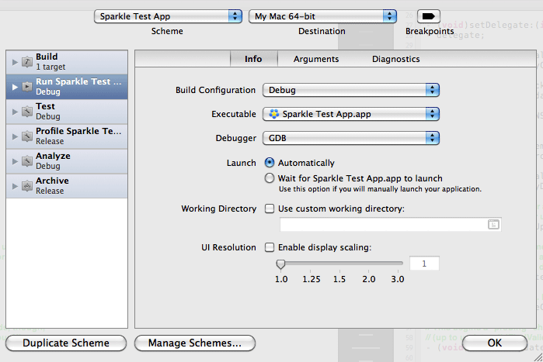Click the OK button
This screenshot has height=362, width=543.
(x=495, y=343)
